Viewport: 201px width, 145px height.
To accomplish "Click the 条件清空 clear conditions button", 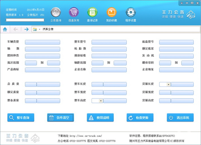I will pos(60,118).
